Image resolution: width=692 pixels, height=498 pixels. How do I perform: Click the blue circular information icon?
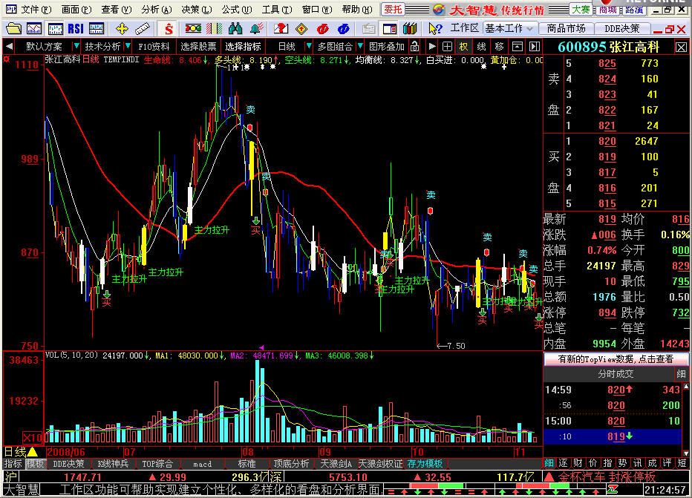click(343, 29)
